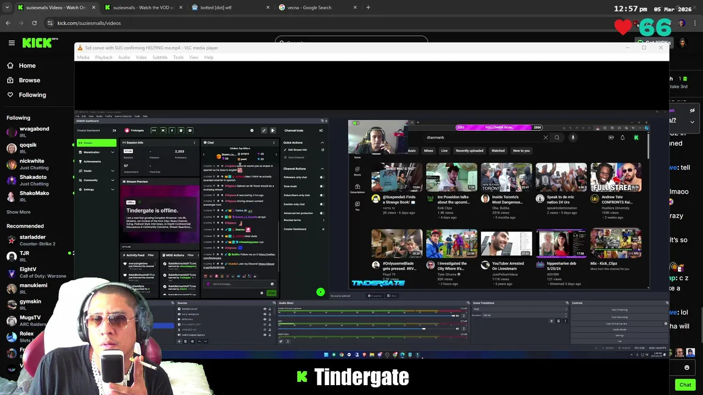Click Edit Stream Info quick action
The image size is (703, 395).
click(x=303, y=150)
